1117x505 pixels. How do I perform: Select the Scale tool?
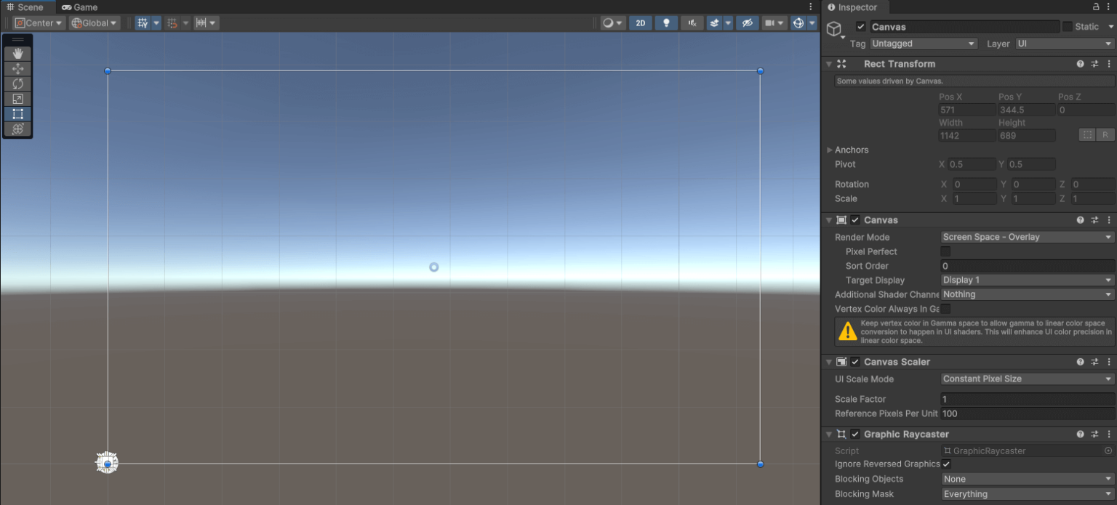[18, 99]
